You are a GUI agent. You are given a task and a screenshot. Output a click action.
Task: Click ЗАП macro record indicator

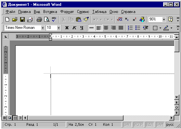[127, 124]
